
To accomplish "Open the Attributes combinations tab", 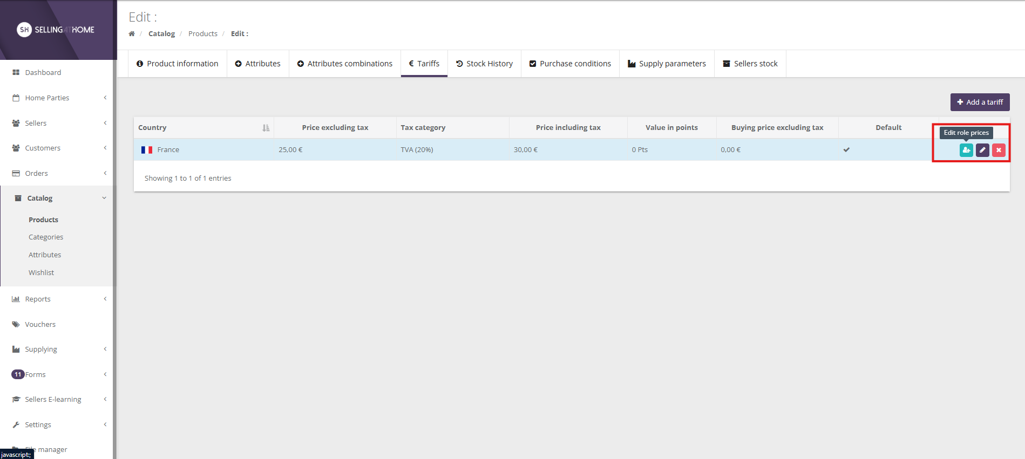I will pos(345,64).
